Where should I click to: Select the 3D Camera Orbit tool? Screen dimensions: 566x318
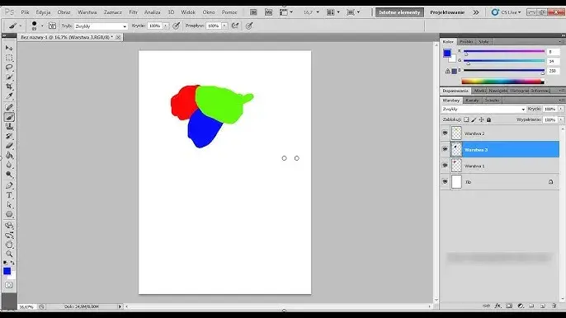click(9, 236)
